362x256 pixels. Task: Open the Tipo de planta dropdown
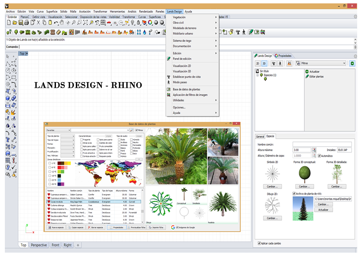coord(68,136)
